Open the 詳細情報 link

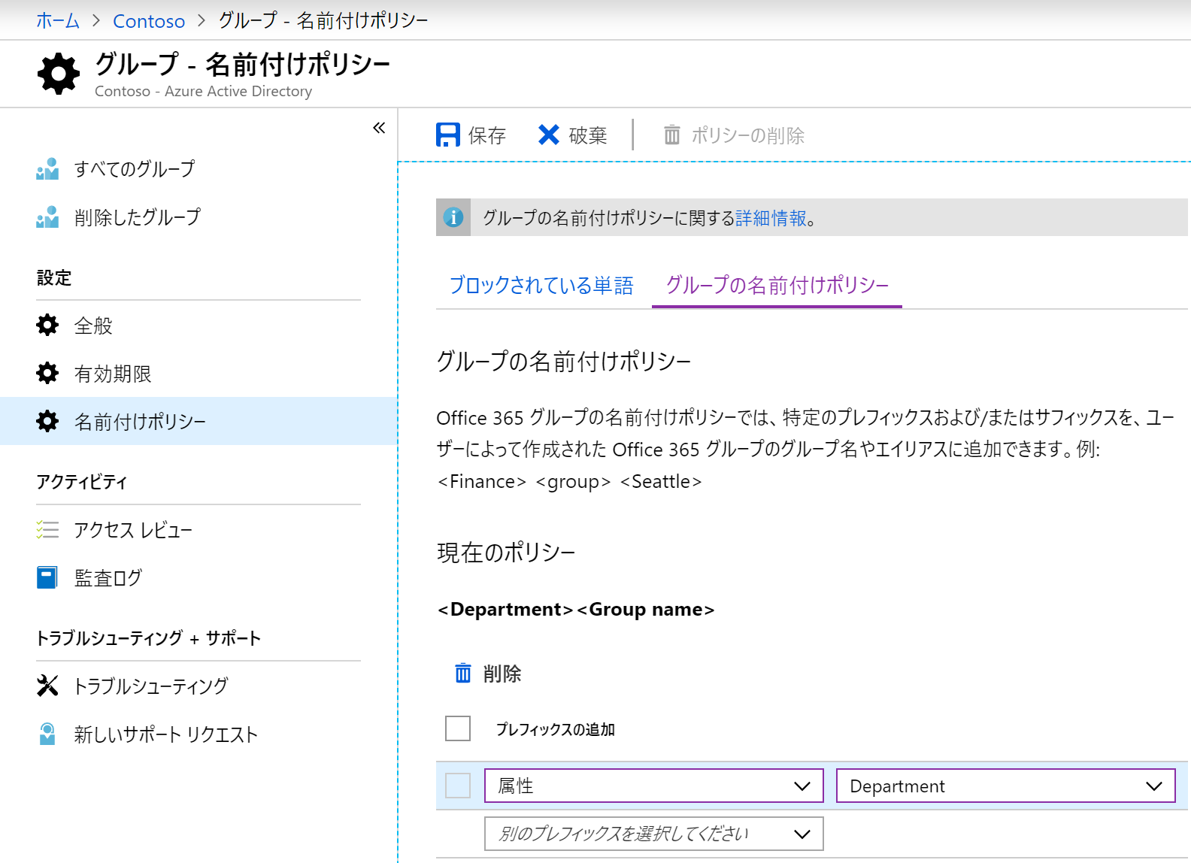pyautogui.click(x=771, y=218)
